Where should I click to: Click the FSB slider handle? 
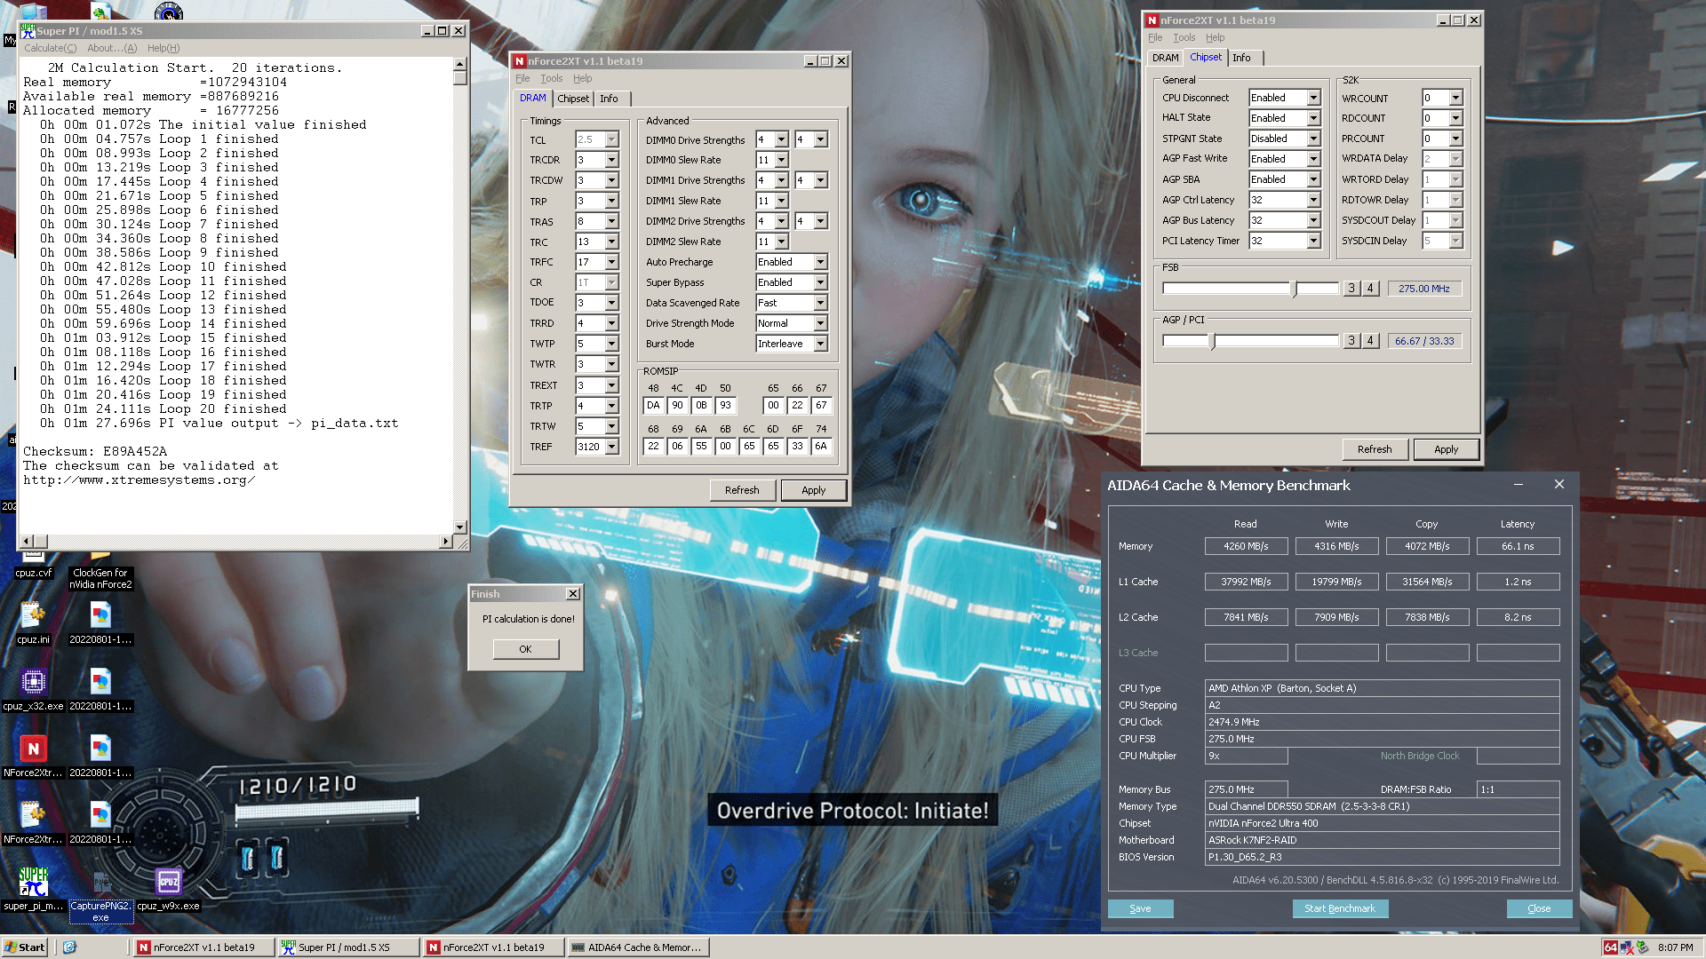pos(1295,289)
